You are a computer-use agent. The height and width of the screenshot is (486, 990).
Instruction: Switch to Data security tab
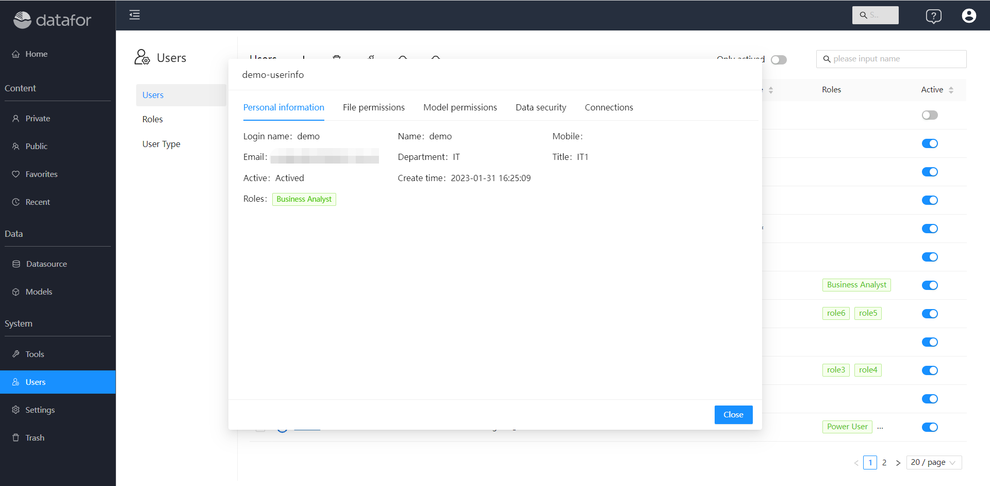541,107
